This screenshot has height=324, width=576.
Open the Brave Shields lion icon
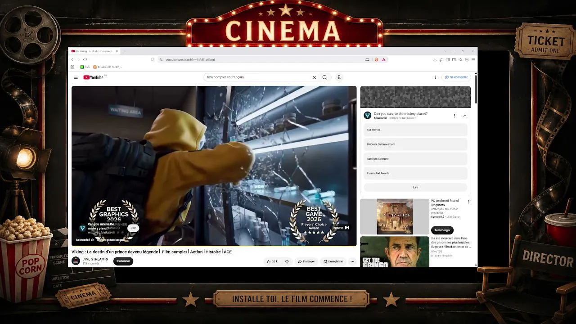coord(377,59)
